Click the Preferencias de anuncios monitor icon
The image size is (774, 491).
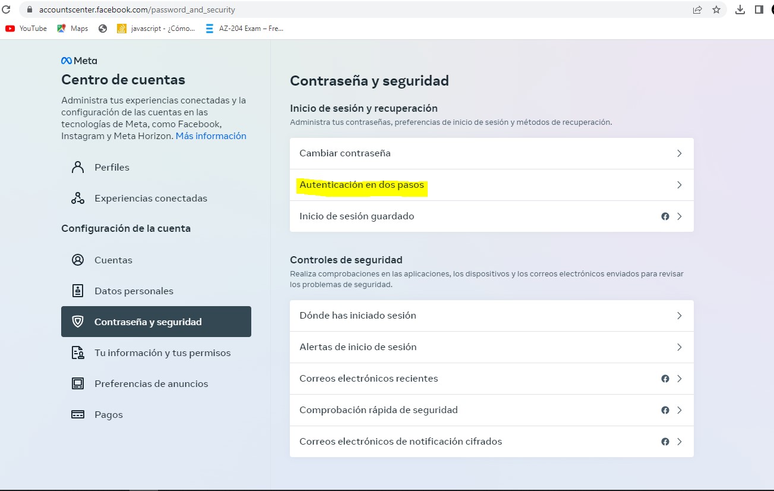click(78, 383)
